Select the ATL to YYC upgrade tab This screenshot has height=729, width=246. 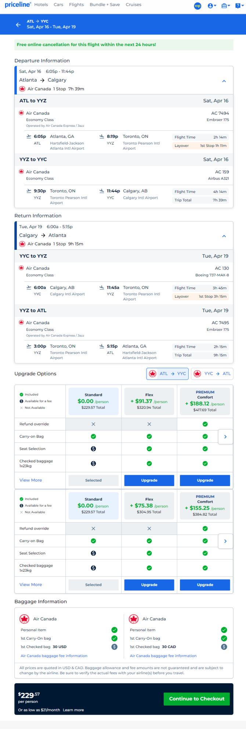click(x=167, y=374)
